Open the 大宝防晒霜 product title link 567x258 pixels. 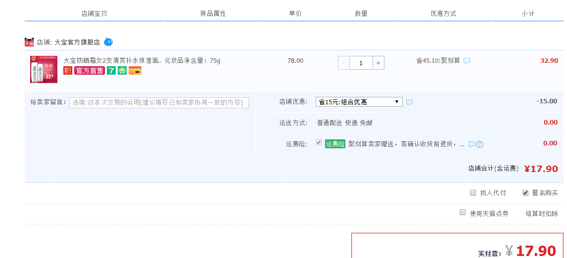(112, 60)
